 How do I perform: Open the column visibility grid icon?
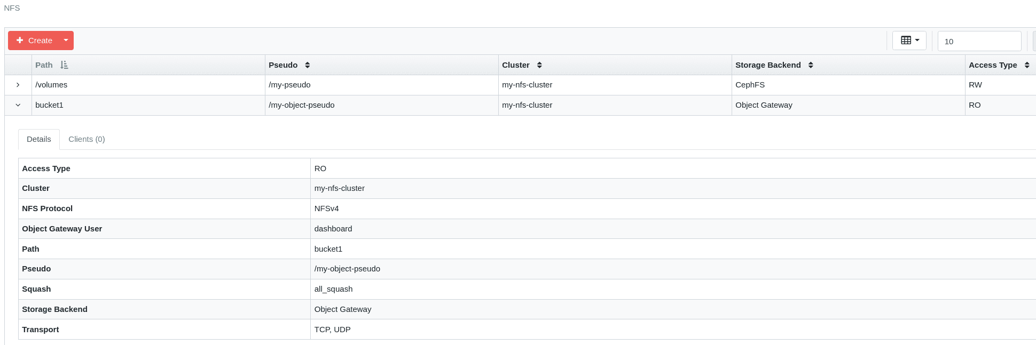[x=906, y=40]
